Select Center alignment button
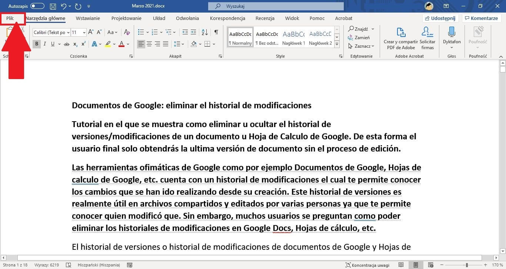The height and width of the screenshot is (269, 506). click(x=149, y=44)
